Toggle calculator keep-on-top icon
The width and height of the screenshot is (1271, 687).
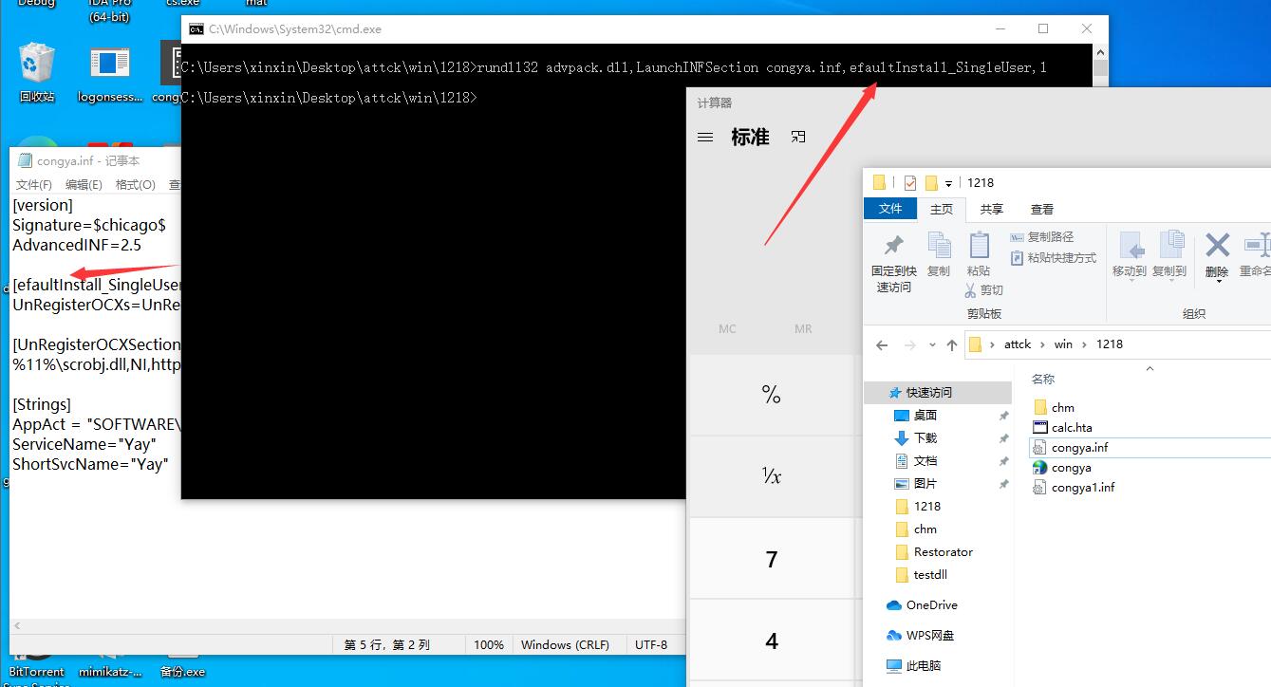click(798, 137)
